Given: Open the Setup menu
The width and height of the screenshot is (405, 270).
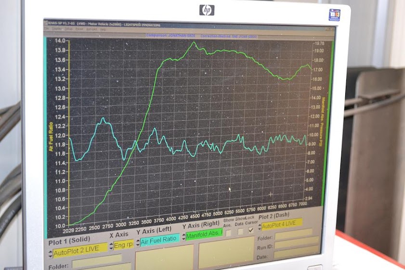Looking at the screenshot, I should pos(68,29).
